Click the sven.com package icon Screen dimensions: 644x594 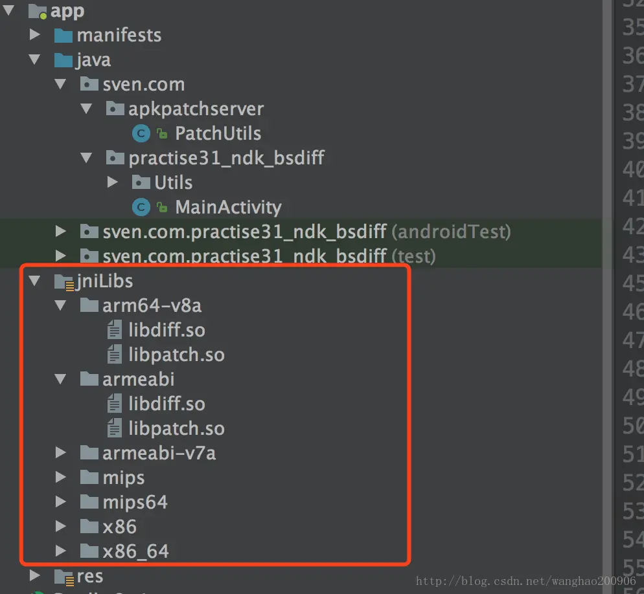coord(89,84)
